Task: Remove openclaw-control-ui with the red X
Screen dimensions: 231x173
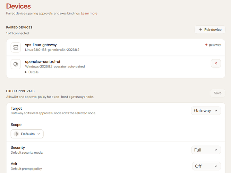Action: (x=216, y=63)
